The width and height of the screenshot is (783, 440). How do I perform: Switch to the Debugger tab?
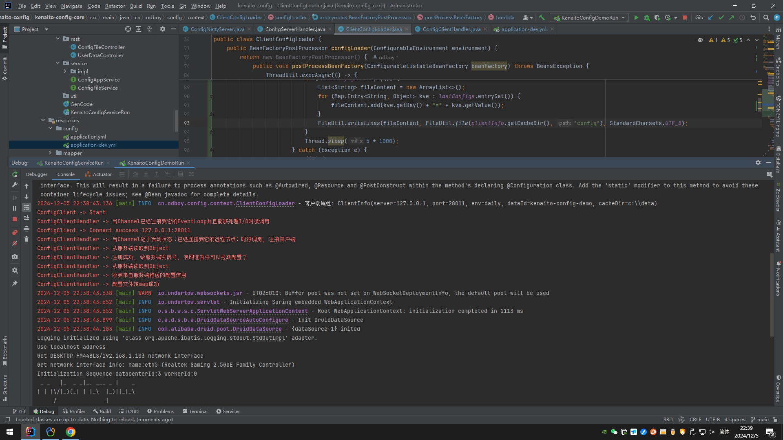(37, 174)
